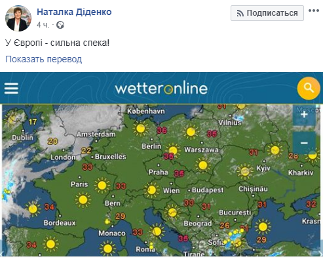The image size is (323, 263).
Task: Zoom out with the map minus button
Action: (x=304, y=143)
